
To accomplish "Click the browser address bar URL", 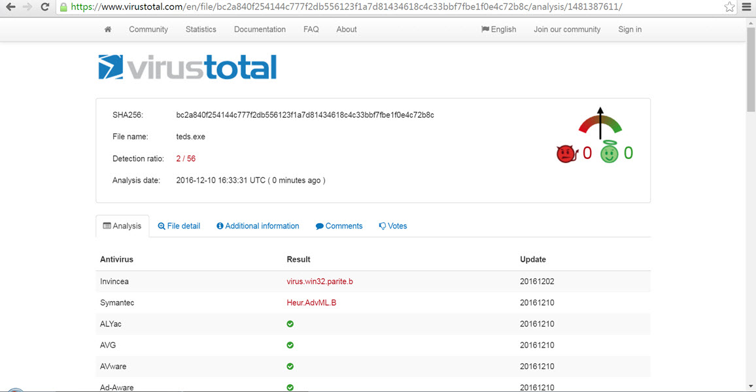I will 346,7.
